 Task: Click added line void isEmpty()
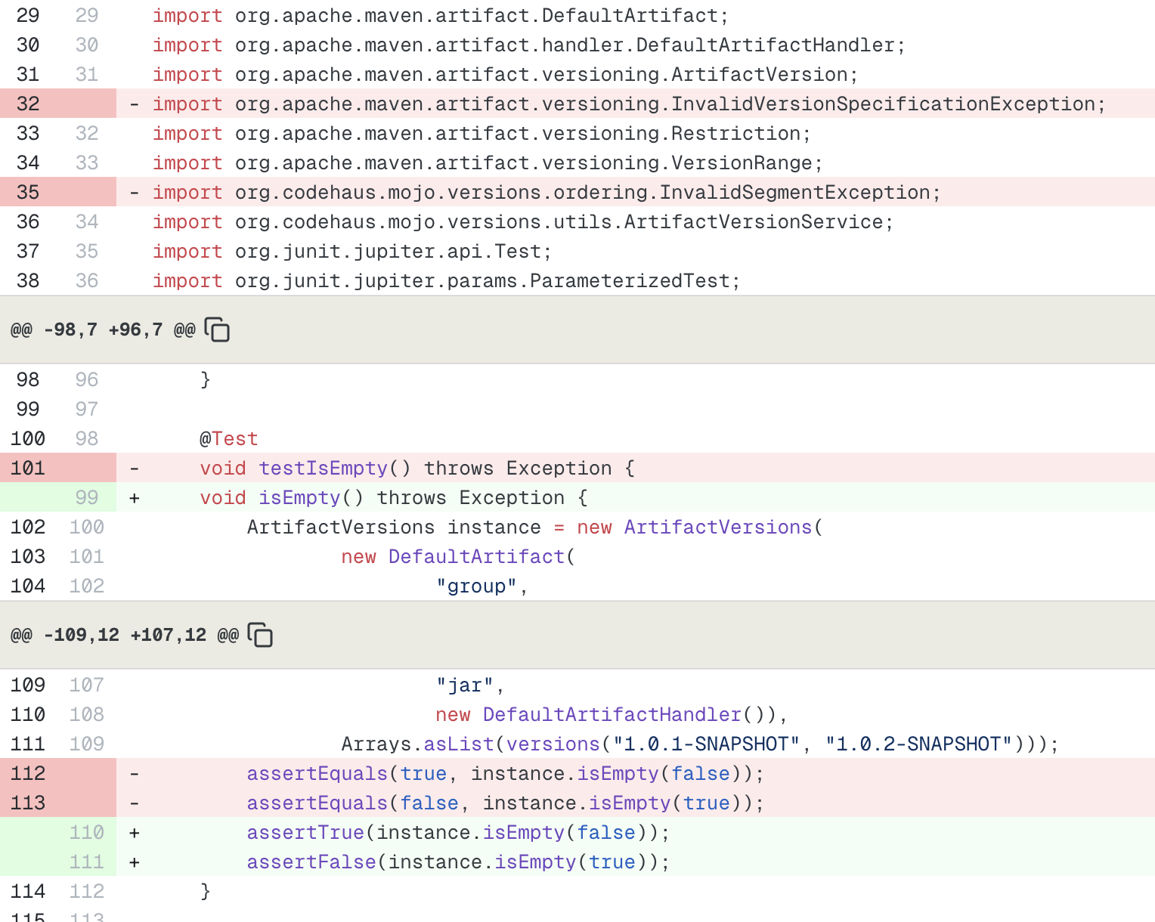point(394,497)
